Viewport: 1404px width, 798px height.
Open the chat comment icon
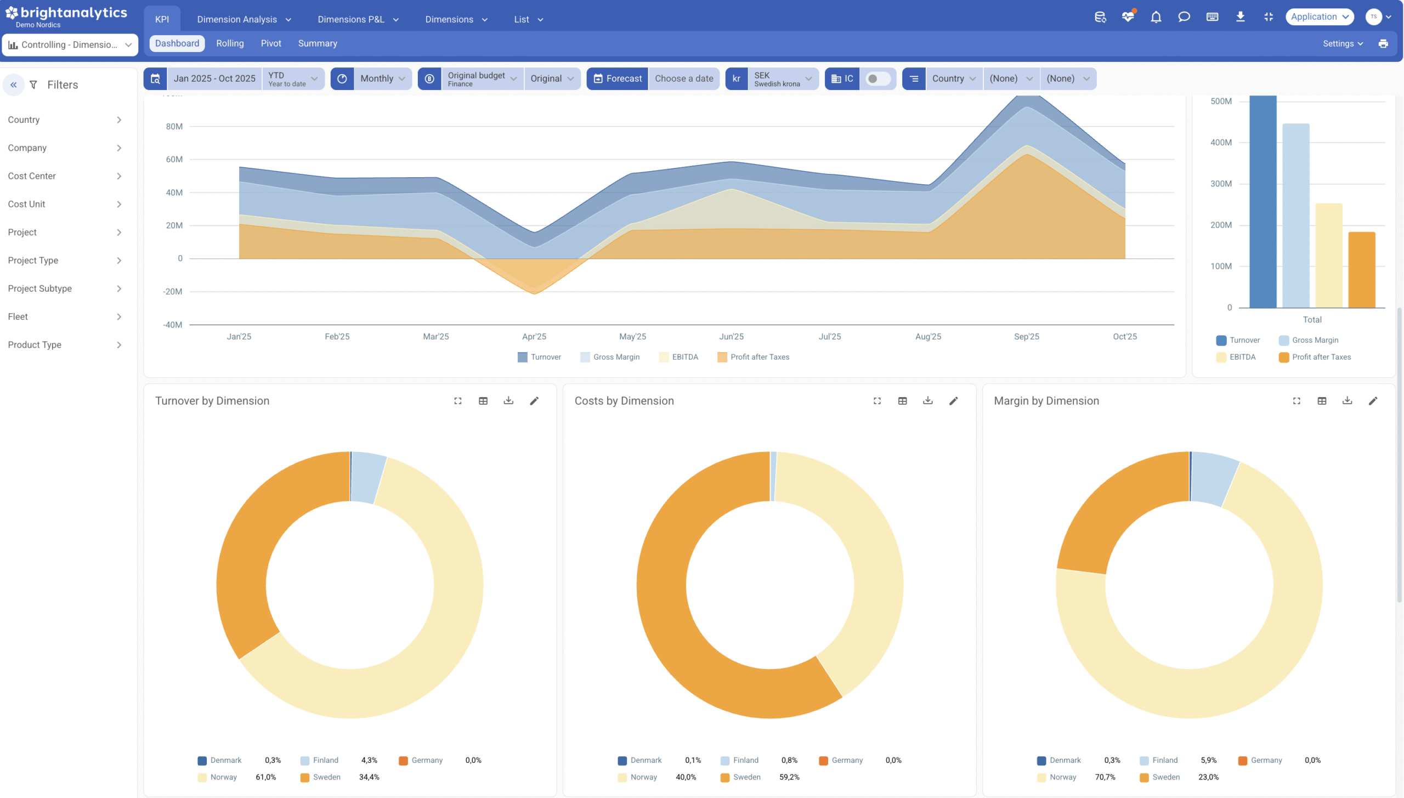[x=1184, y=17]
